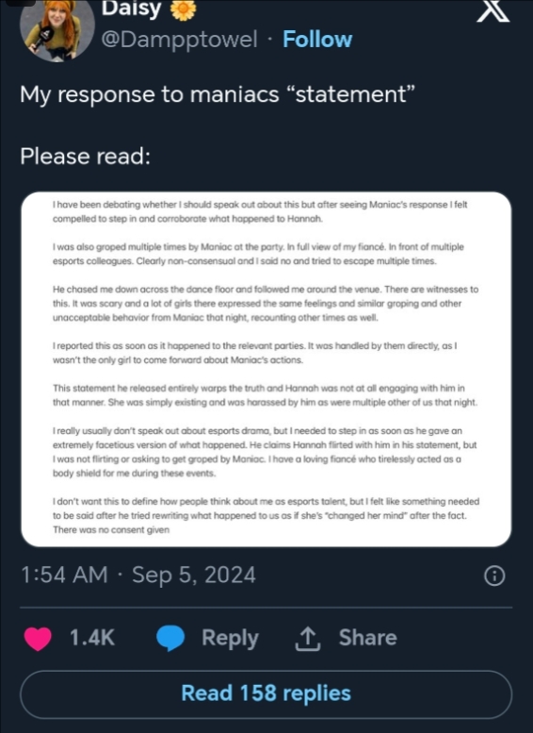Click the statement's last paragraph about consent
The image size is (533, 733).
coord(266,516)
